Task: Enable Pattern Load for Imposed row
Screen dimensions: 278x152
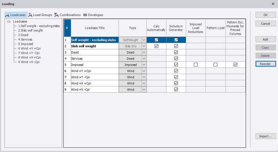Action: (215, 65)
